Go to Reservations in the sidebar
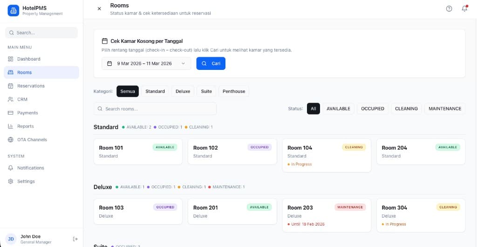Viewport: 477px width, 247px height. (x=31, y=86)
